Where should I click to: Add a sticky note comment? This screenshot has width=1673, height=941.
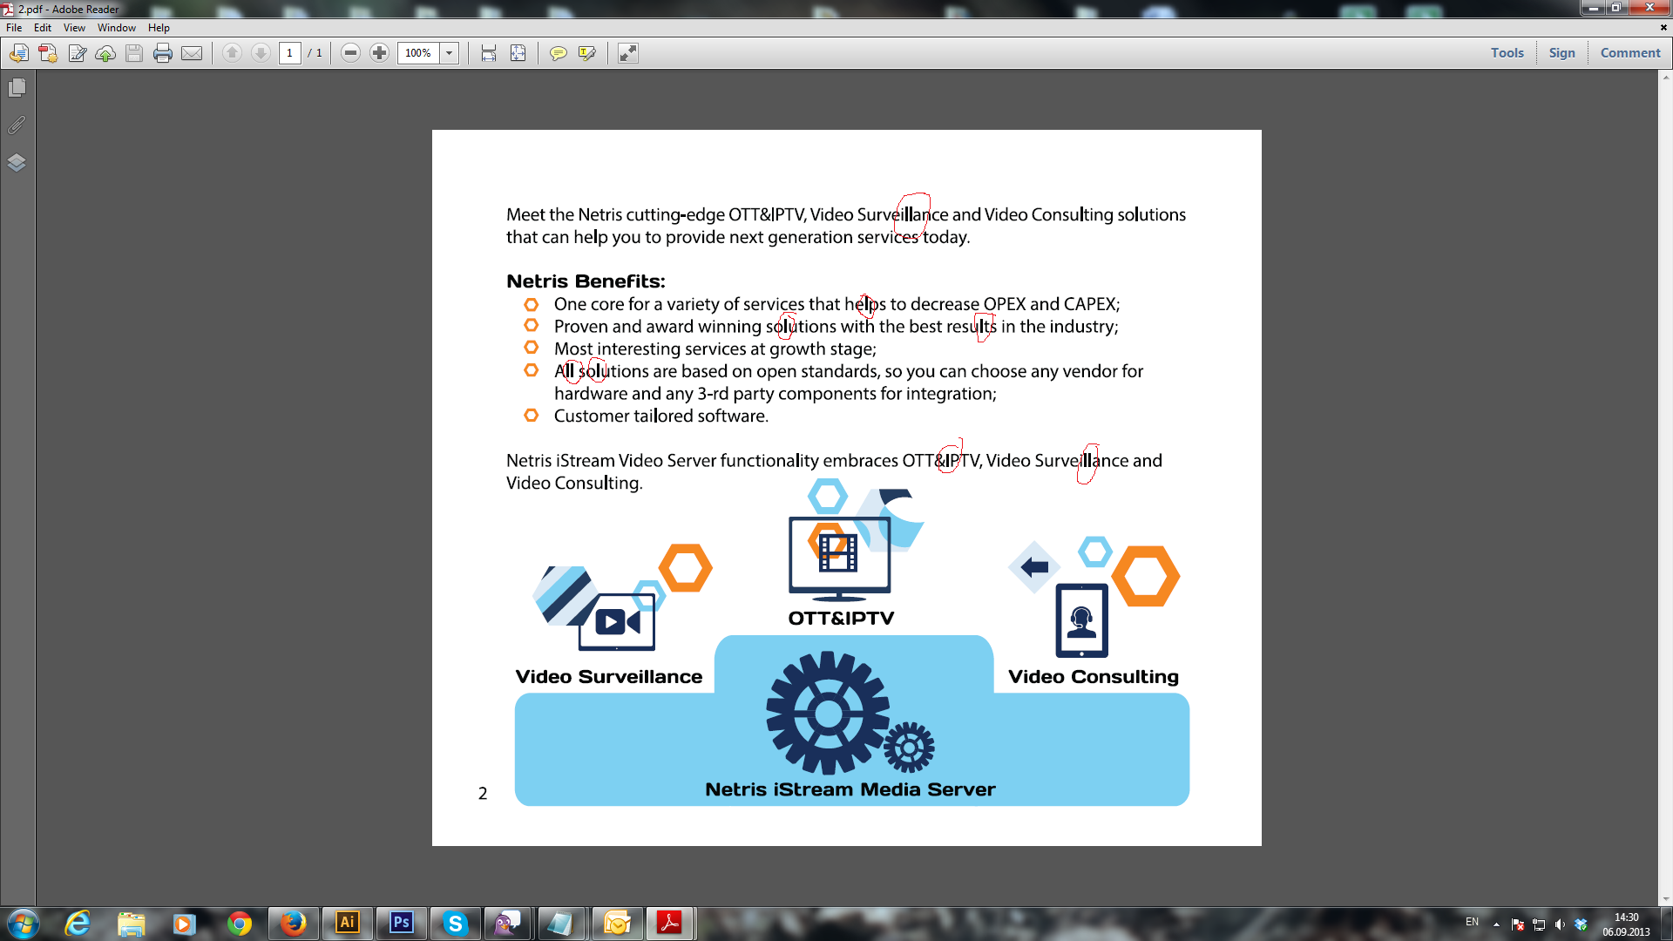pyautogui.click(x=559, y=53)
